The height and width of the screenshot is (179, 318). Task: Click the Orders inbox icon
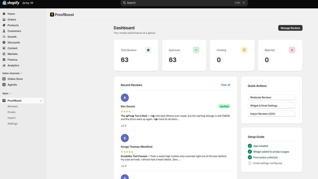click(x=4, y=19)
